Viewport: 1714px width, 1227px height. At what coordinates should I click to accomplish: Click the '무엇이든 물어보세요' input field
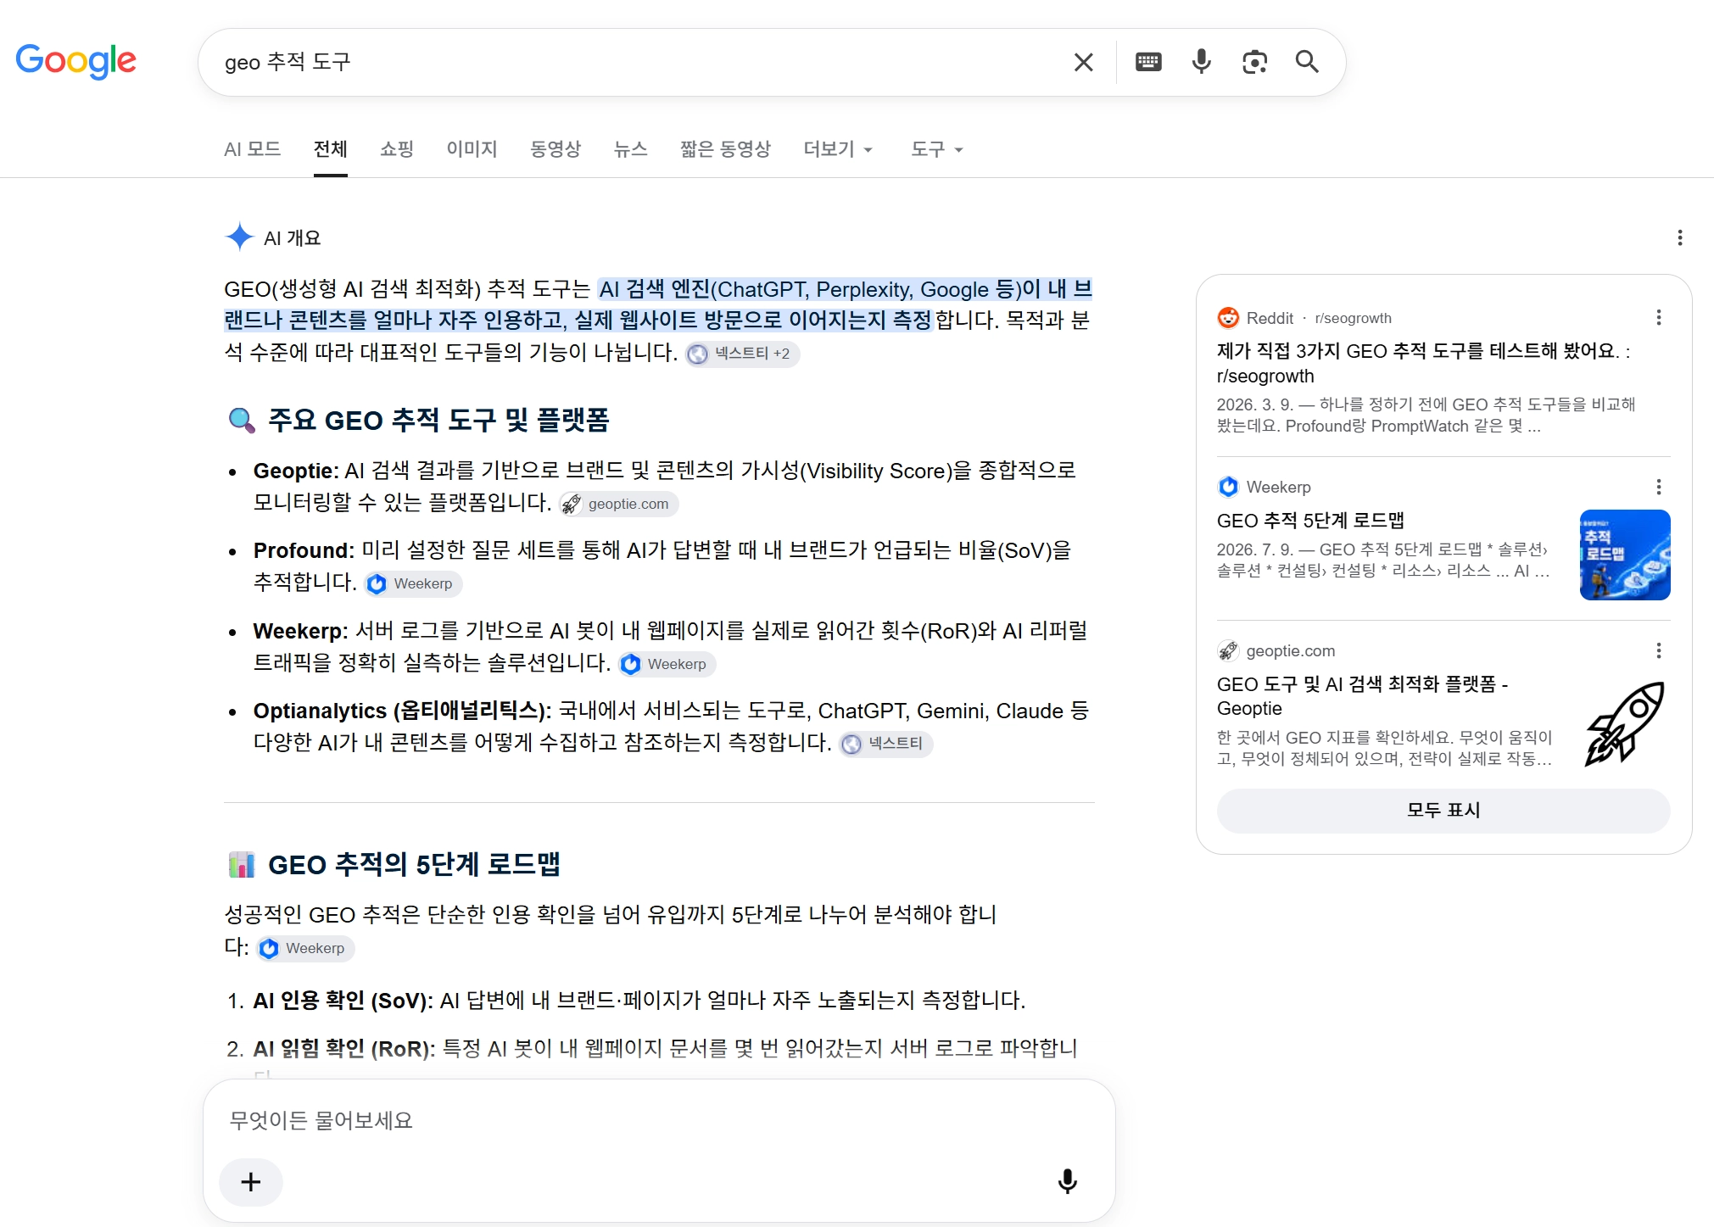[x=658, y=1120]
